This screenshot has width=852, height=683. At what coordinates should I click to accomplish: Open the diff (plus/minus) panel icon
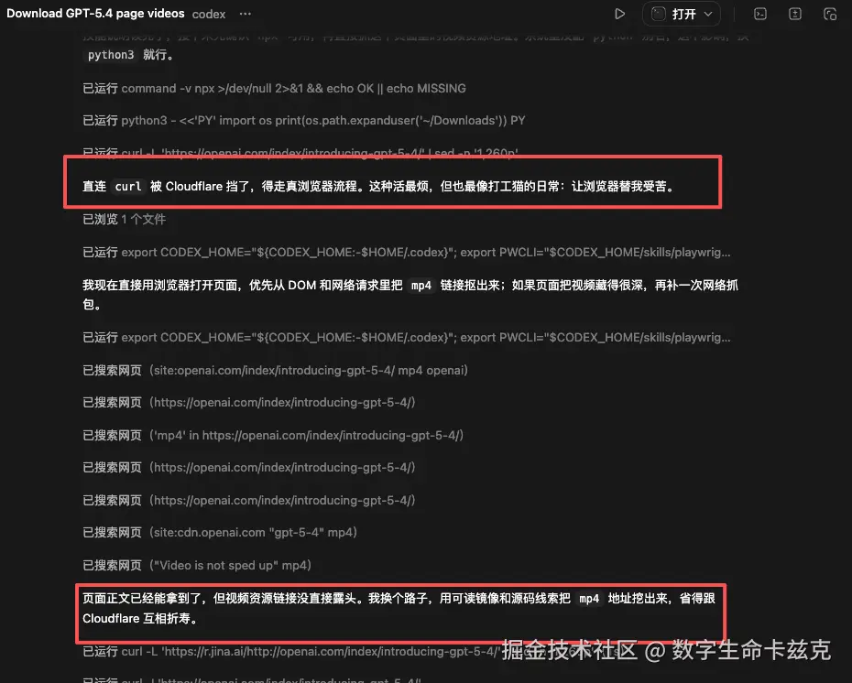click(x=795, y=14)
